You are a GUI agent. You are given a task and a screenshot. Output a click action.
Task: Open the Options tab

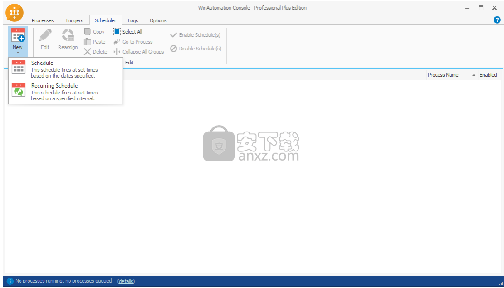pyautogui.click(x=158, y=20)
